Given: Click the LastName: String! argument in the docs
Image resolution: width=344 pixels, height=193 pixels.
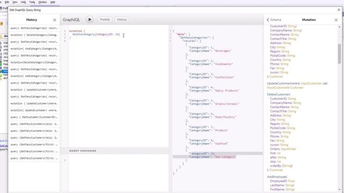Looking at the screenshot, I should tap(282, 185).
